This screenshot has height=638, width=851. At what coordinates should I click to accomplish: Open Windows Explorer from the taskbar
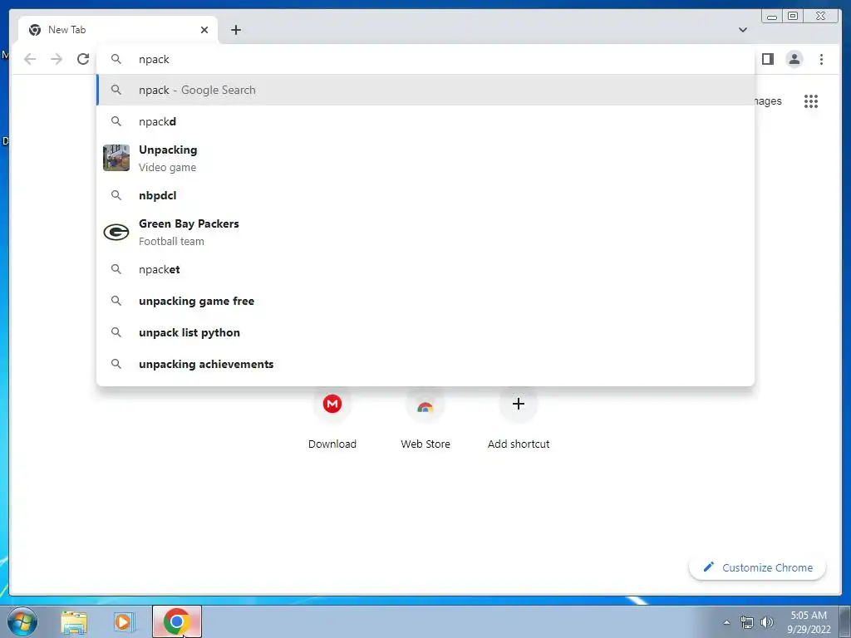[74, 621]
